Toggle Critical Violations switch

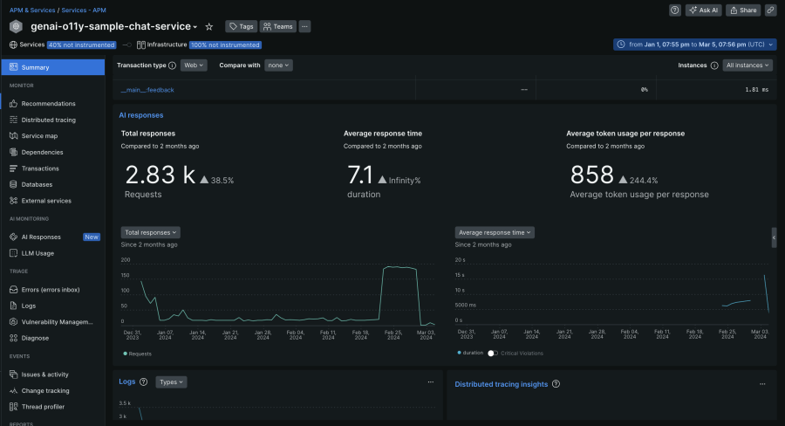point(493,354)
